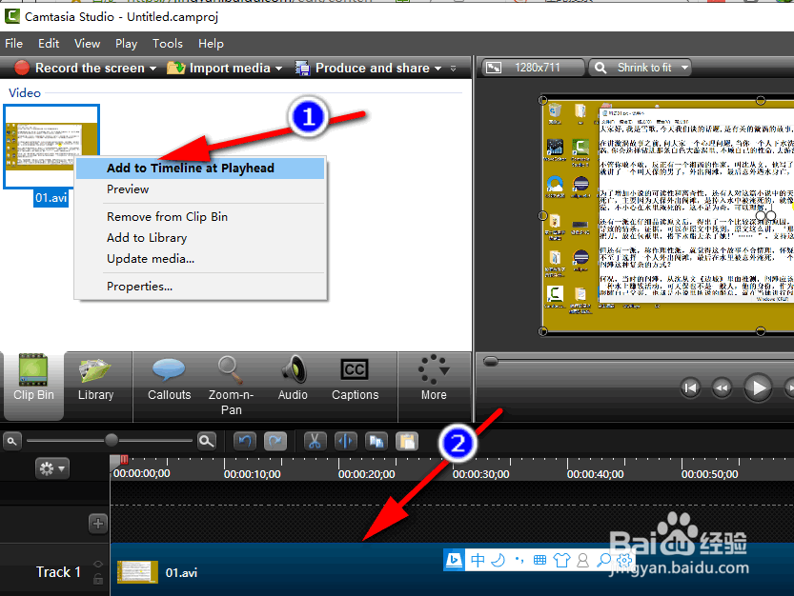
Task: Click Rewind playback button
Action: [722, 388]
